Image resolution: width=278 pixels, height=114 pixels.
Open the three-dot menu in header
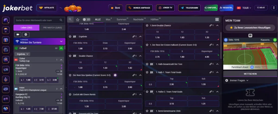[x=274, y=8]
